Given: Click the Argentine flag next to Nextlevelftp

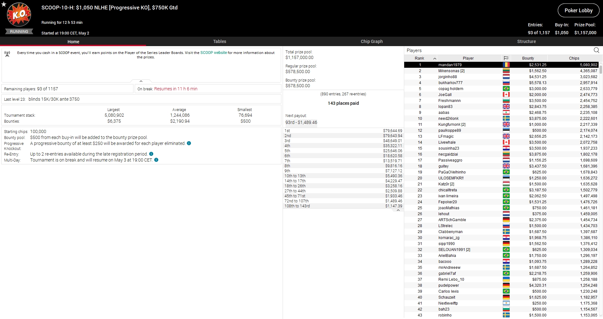Looking at the screenshot, I should 506,303.
